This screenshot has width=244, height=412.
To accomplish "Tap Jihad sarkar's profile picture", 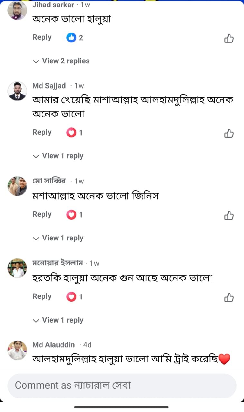I will click(x=17, y=11).
